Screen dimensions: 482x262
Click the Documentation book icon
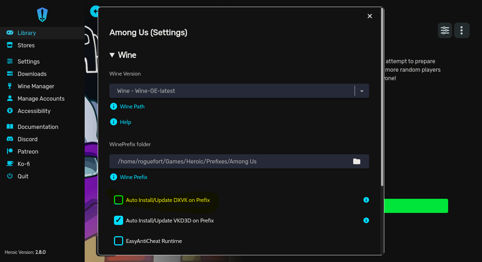pos(10,127)
